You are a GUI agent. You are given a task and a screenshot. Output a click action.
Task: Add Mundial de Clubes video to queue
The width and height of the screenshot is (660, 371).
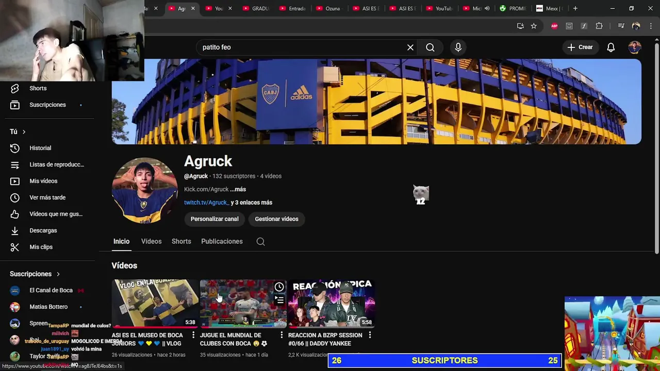(x=279, y=299)
